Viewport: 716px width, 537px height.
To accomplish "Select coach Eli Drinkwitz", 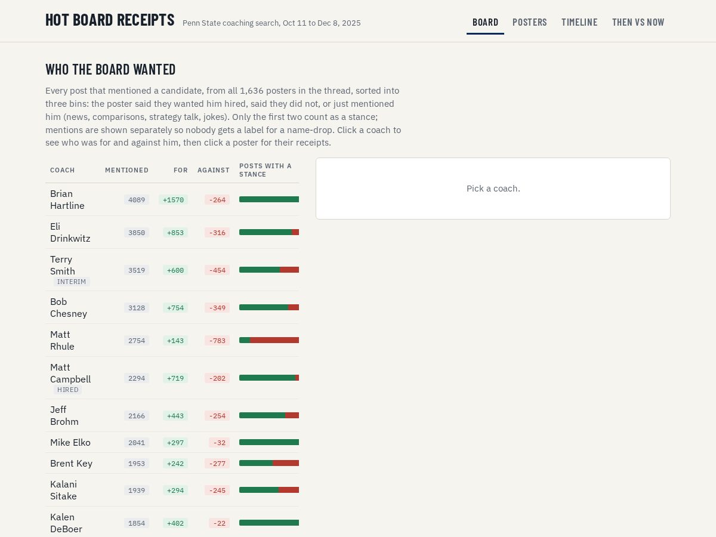I will pos(172,232).
